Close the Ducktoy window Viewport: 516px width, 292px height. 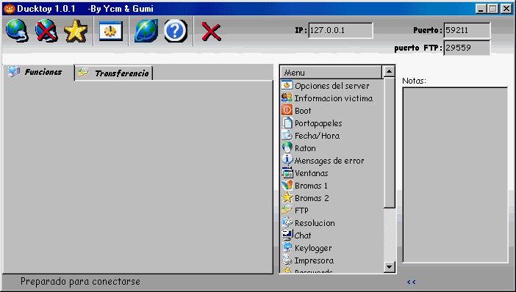[x=506, y=9]
